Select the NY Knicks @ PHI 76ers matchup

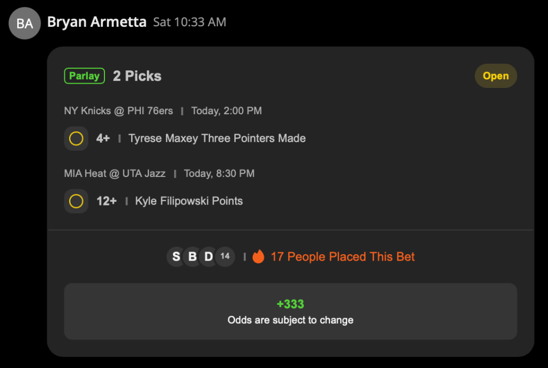(118, 111)
